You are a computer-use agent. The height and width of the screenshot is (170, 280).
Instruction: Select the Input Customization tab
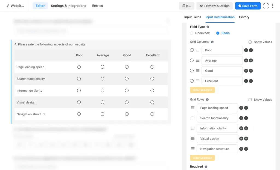[x=220, y=17]
